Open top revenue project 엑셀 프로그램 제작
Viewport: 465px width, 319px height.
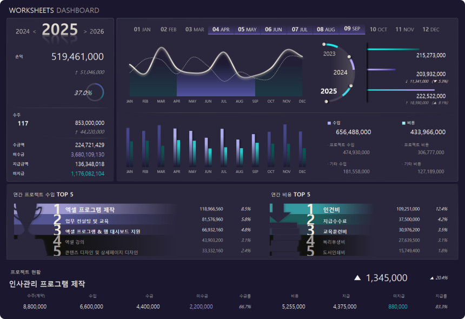(90, 209)
